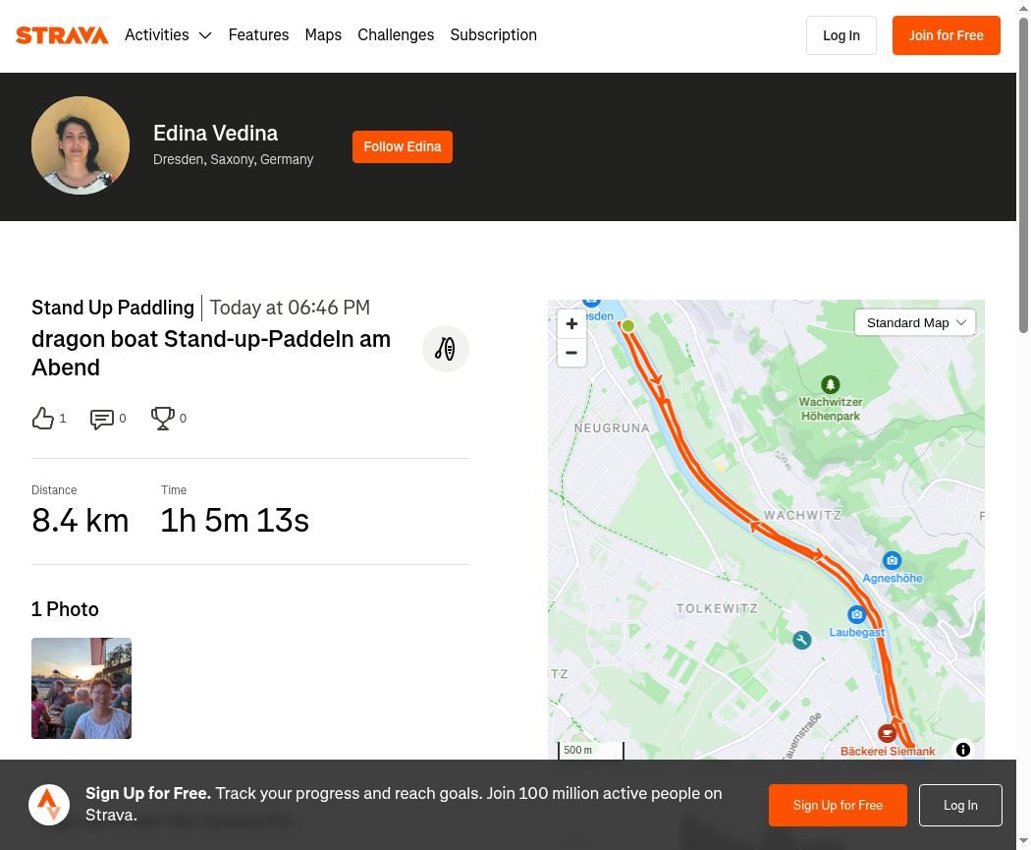Zoom in on the map
Screen dimensions: 1031x850
[x=571, y=323]
